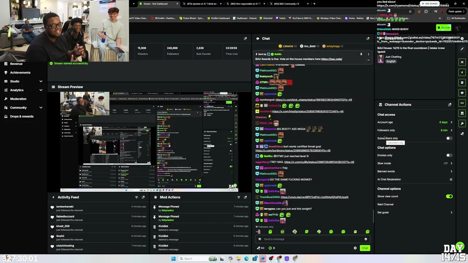This screenshot has width=468, height=263.
Task: Expand the Studio sidebar section
Action: (x=41, y=81)
